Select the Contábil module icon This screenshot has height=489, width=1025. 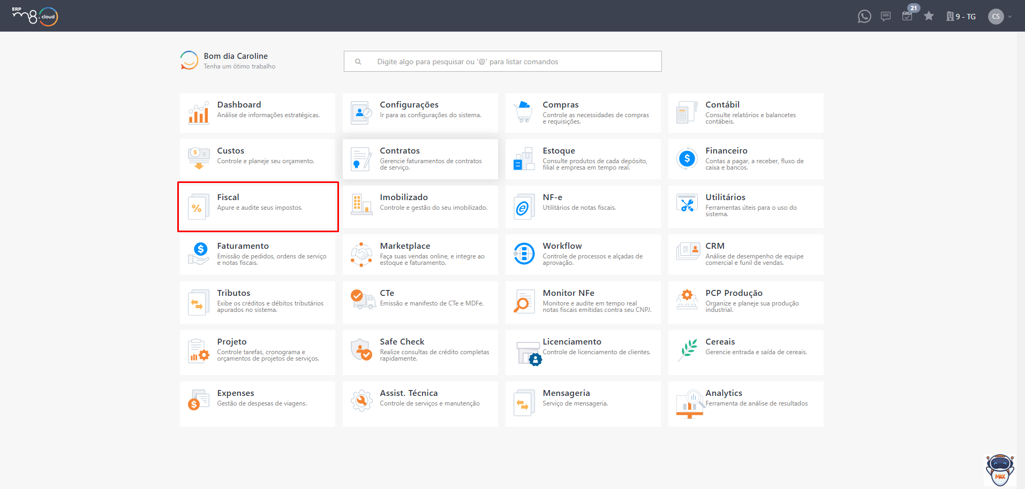[x=687, y=113]
